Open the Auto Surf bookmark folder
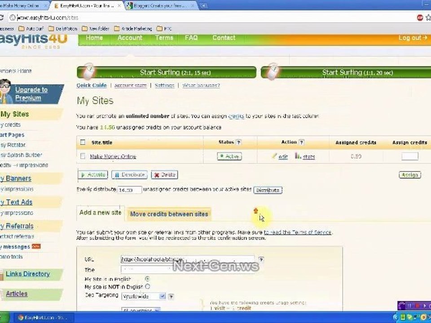Screen dimensions: 431x323 coord(31,29)
